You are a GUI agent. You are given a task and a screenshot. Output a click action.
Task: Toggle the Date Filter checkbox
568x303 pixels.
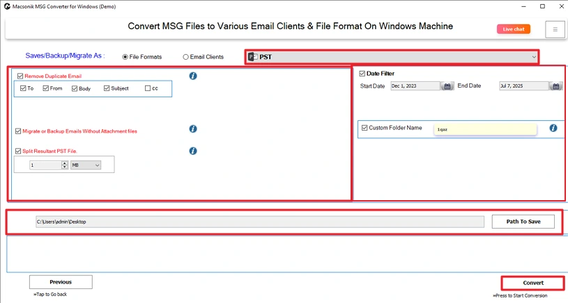click(x=362, y=73)
